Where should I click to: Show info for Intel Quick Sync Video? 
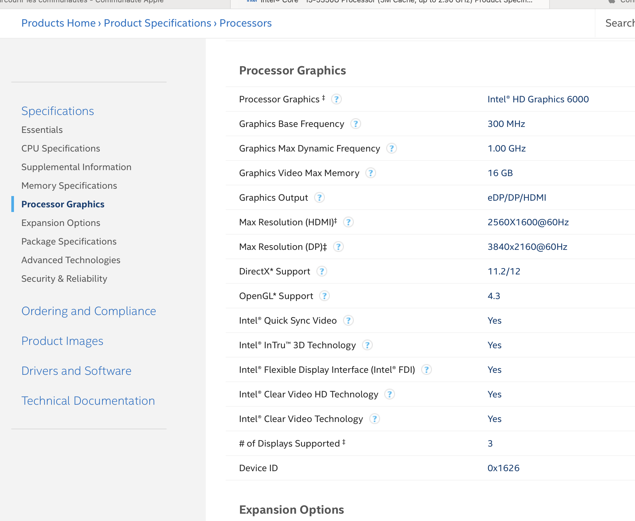click(348, 321)
